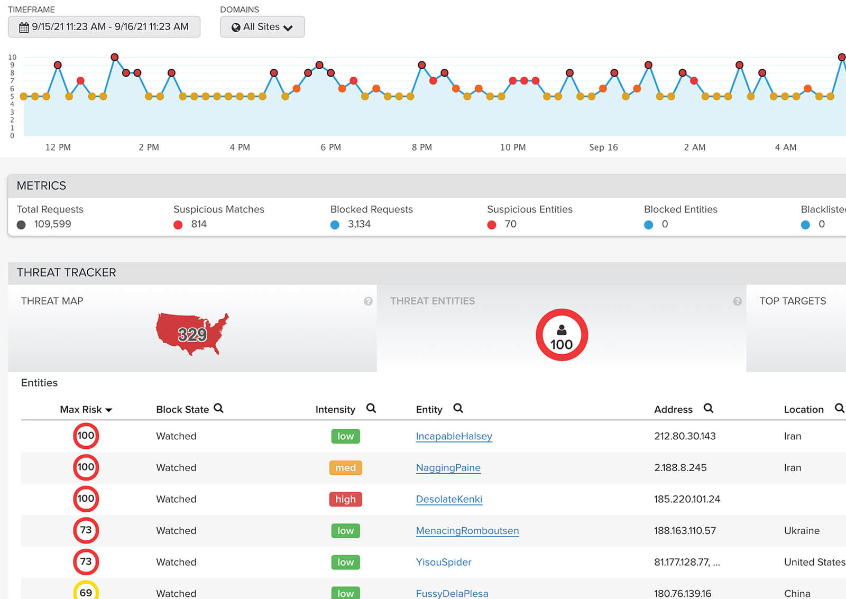Click the address 2.188.8.245
846x599 pixels.
click(x=681, y=468)
